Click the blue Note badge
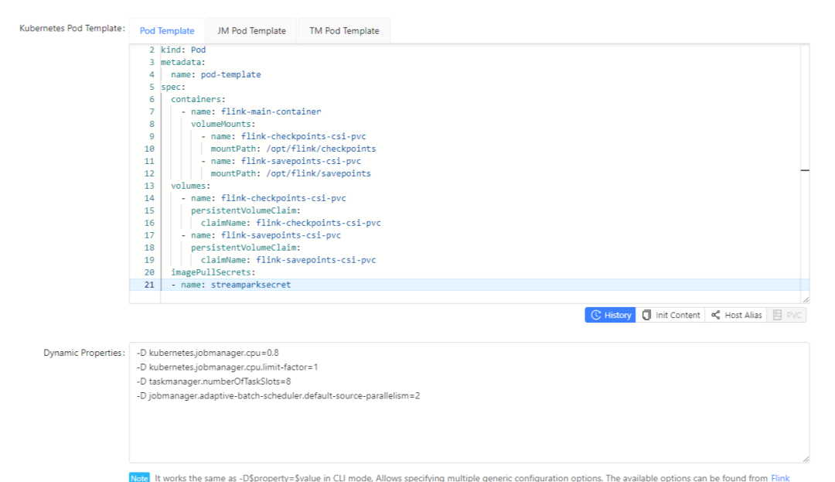The width and height of the screenshot is (835, 482). point(139,477)
